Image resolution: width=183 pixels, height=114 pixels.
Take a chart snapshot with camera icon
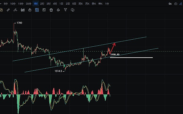176,4
